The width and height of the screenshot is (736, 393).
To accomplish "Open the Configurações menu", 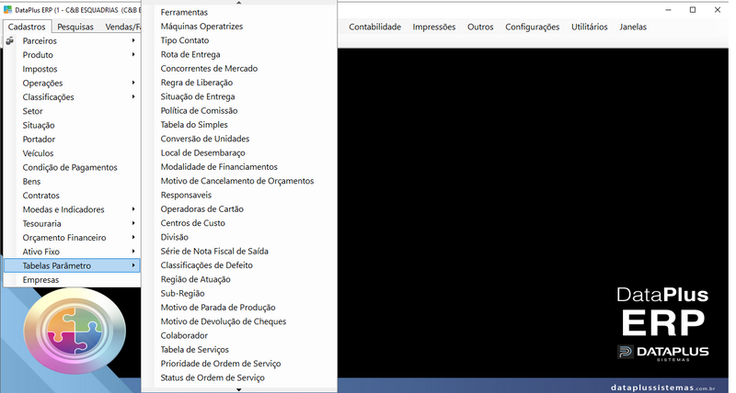I will pos(533,27).
